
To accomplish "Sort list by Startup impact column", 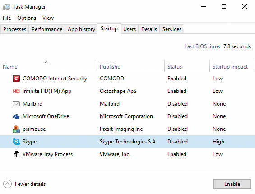I will [x=230, y=67].
